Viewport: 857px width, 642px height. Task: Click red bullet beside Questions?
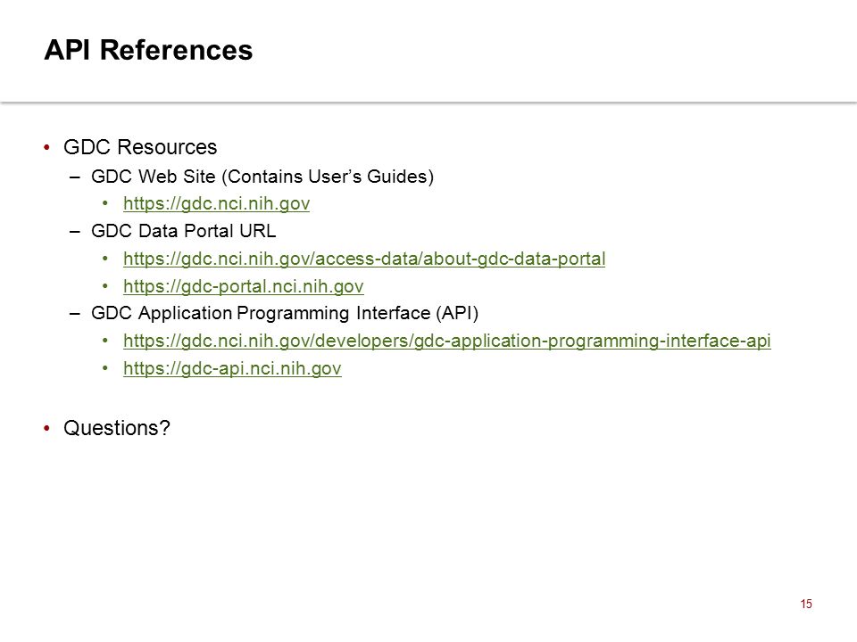point(47,428)
